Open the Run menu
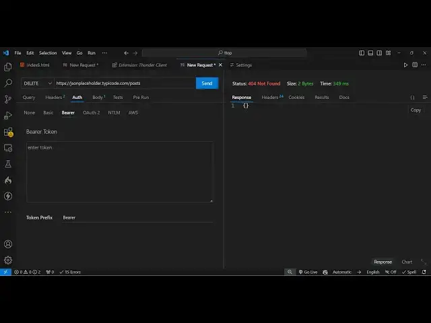Viewport: 431px width, 323px height. (92, 52)
